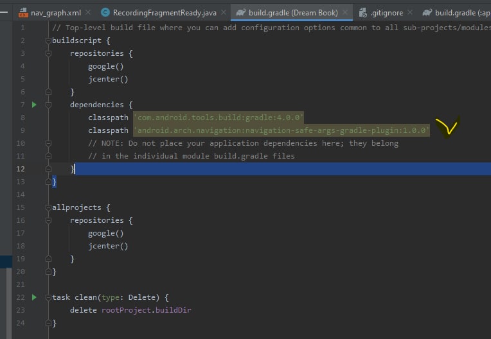
Task: Click the Gradle elephant icon on Dream Book tab
Action: 241,12
